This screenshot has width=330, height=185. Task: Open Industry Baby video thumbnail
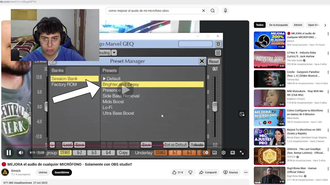pyautogui.click(x=269, y=60)
